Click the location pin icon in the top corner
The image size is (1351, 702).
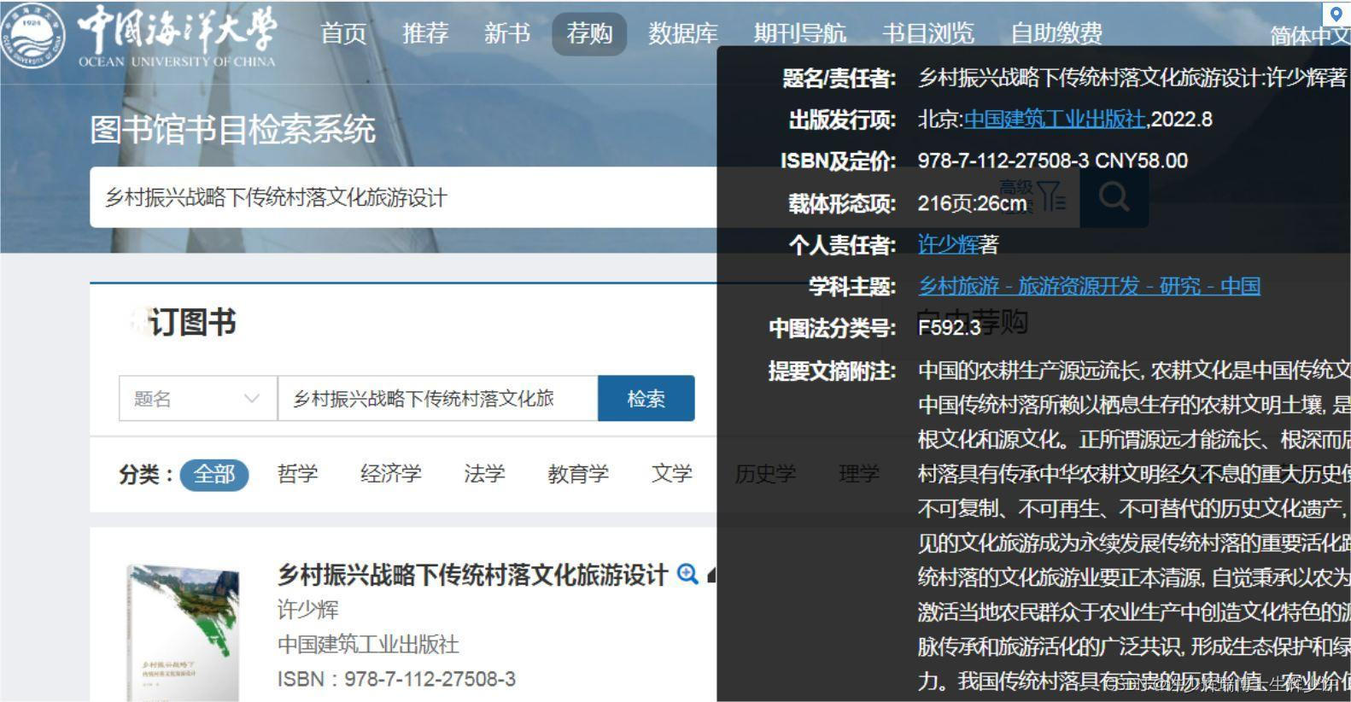(1336, 14)
